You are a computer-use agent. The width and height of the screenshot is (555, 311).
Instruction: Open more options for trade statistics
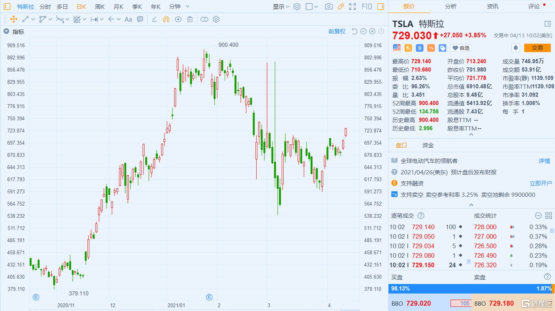point(538,216)
